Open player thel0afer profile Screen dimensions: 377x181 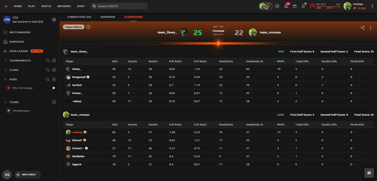coord(79,156)
